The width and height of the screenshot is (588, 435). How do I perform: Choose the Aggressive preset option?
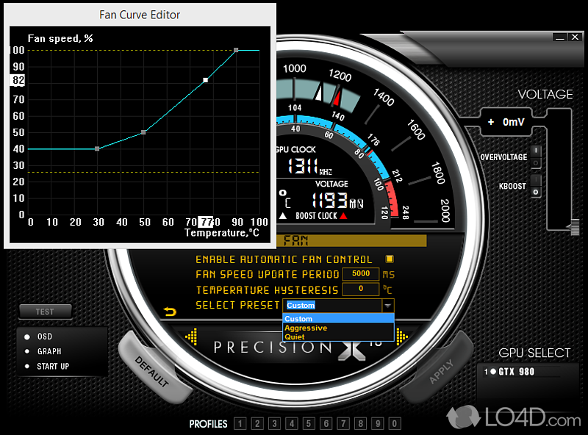pos(338,328)
